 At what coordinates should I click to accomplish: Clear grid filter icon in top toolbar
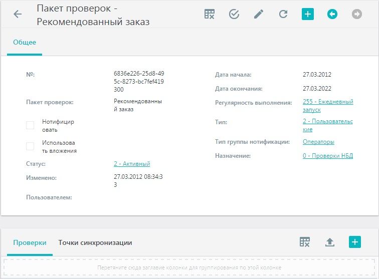click(x=210, y=14)
